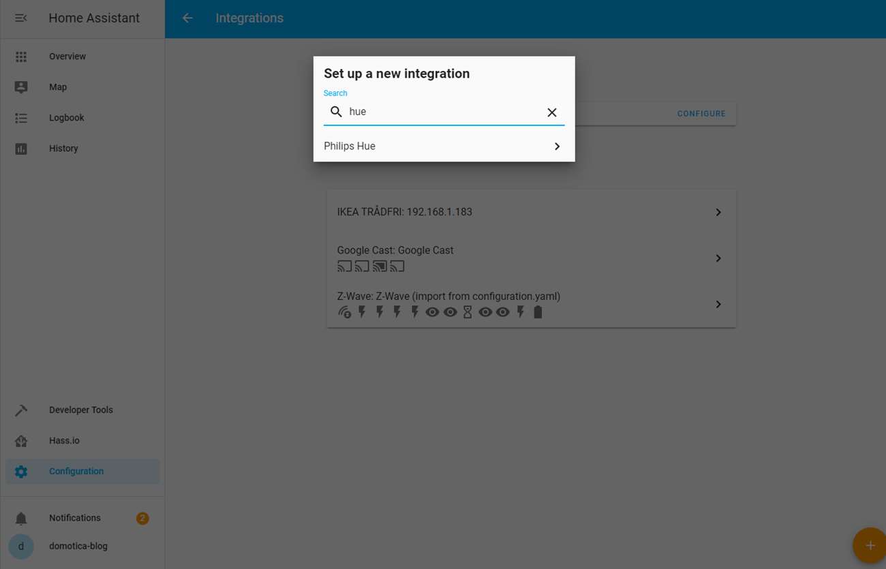Click the Developer Tools hammer icon
This screenshot has width=886, height=569.
(21, 410)
